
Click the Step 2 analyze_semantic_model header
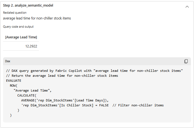[x=28, y=5]
